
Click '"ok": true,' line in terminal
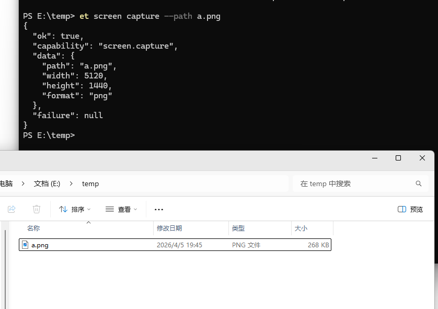[58, 36]
